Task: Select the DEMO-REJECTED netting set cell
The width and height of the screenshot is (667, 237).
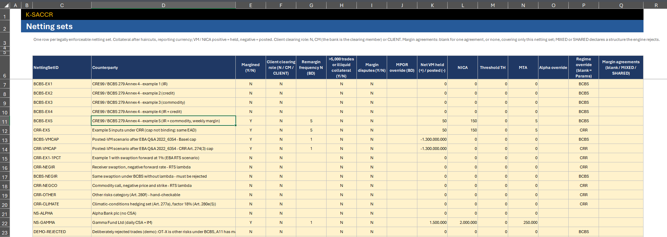Action: pyautogui.click(x=62, y=232)
